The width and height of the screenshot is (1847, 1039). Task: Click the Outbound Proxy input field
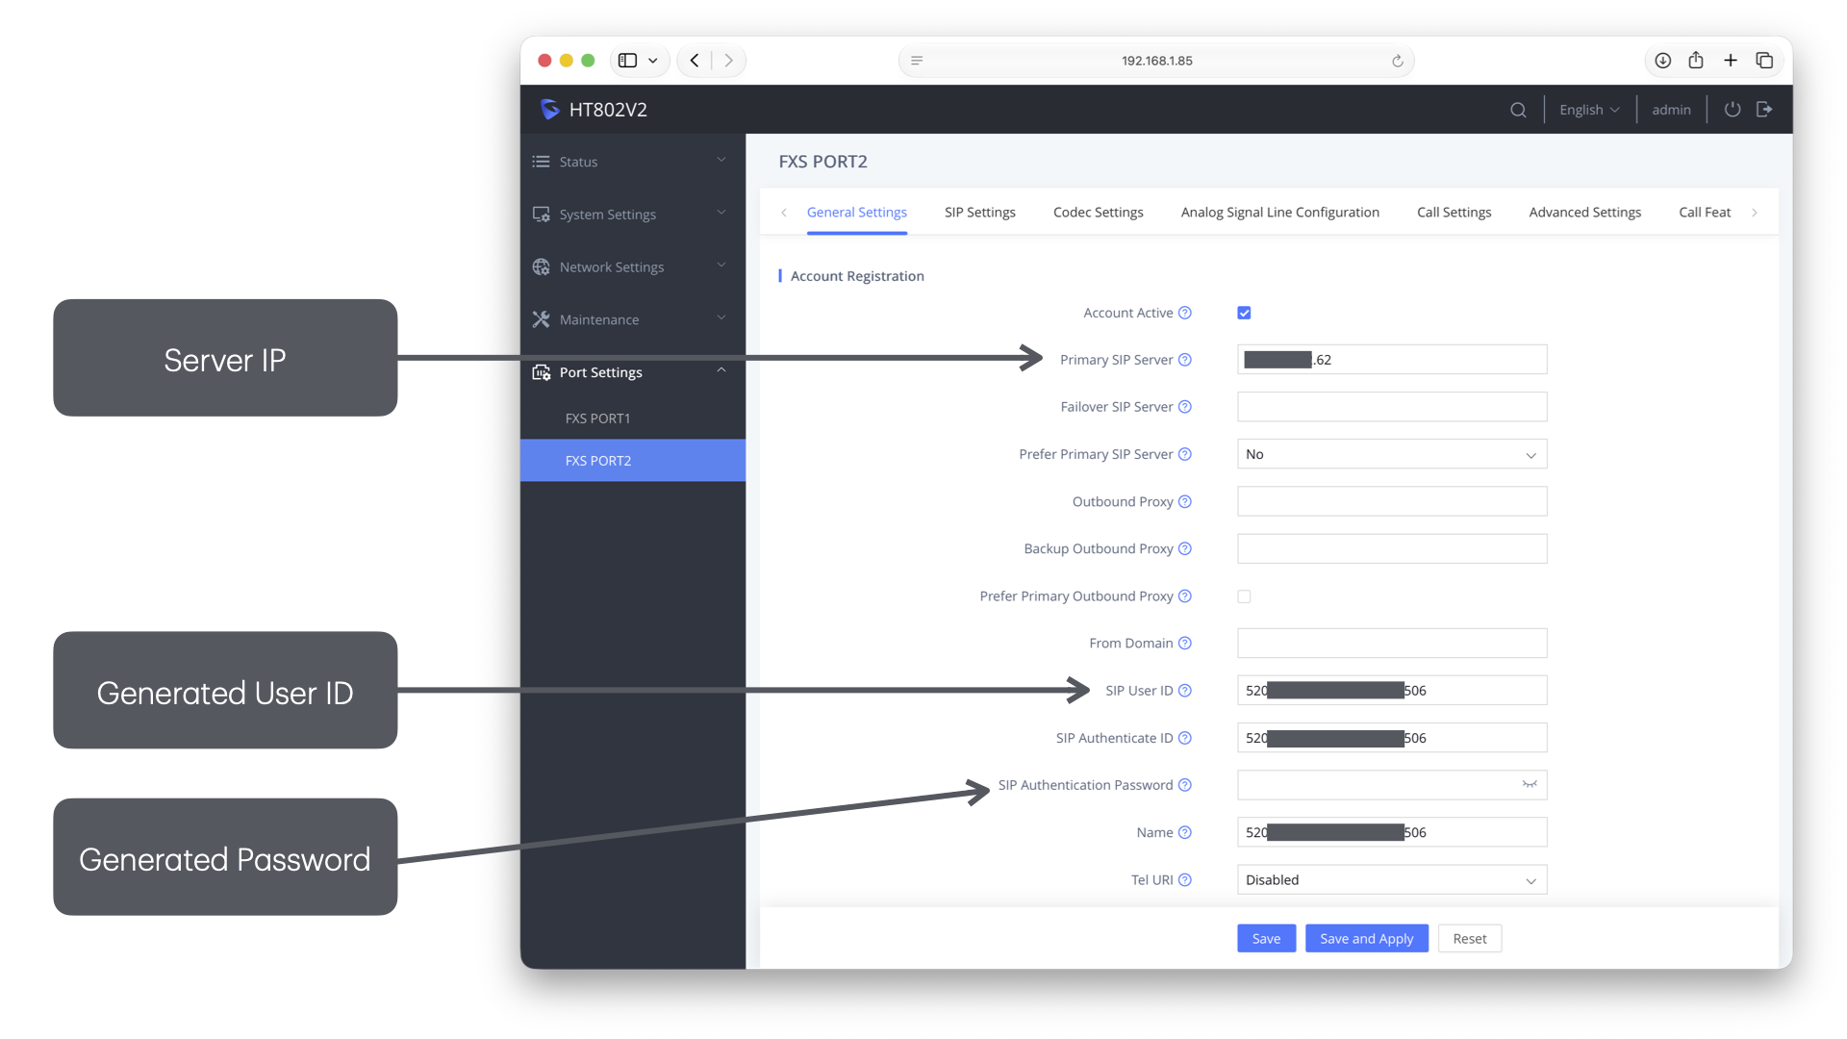coord(1392,501)
